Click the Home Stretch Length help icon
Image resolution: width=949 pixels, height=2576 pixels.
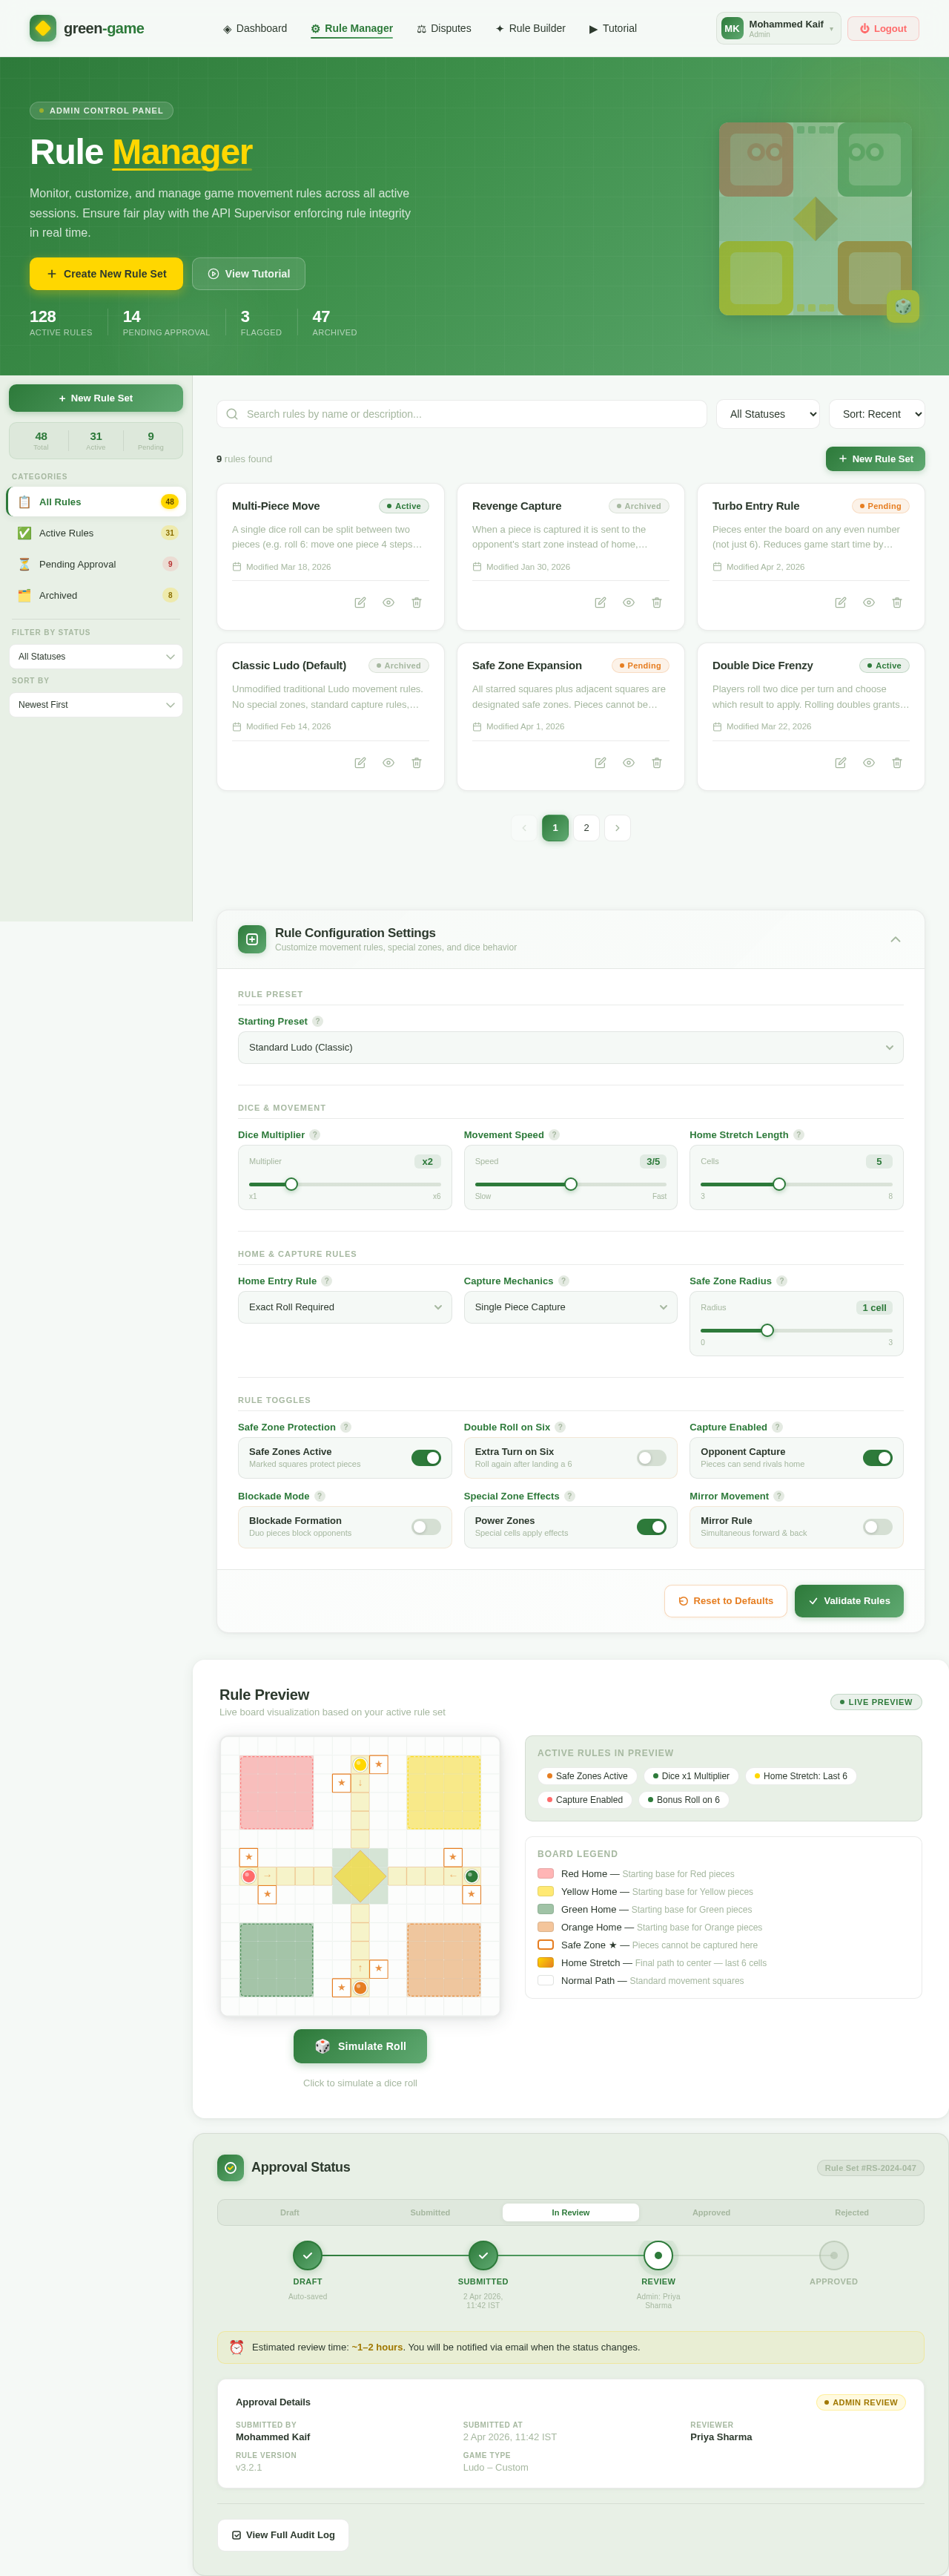coord(798,1135)
